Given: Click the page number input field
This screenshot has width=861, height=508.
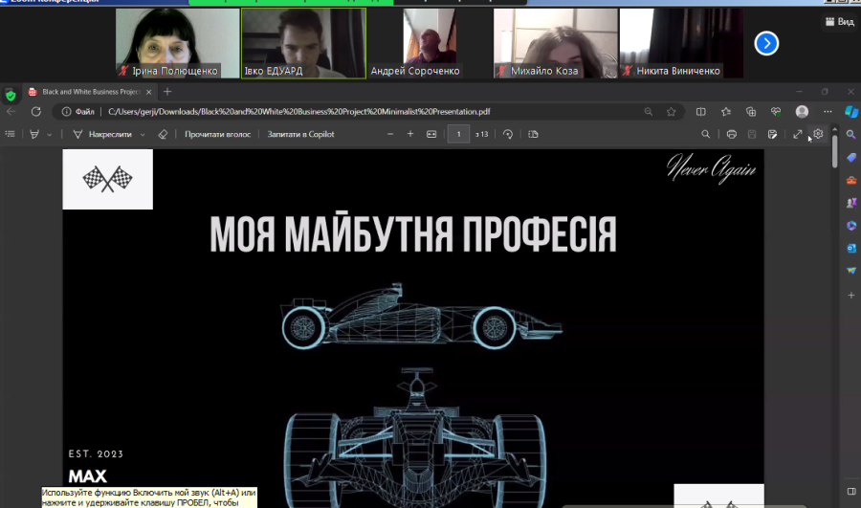Looking at the screenshot, I should [x=458, y=134].
